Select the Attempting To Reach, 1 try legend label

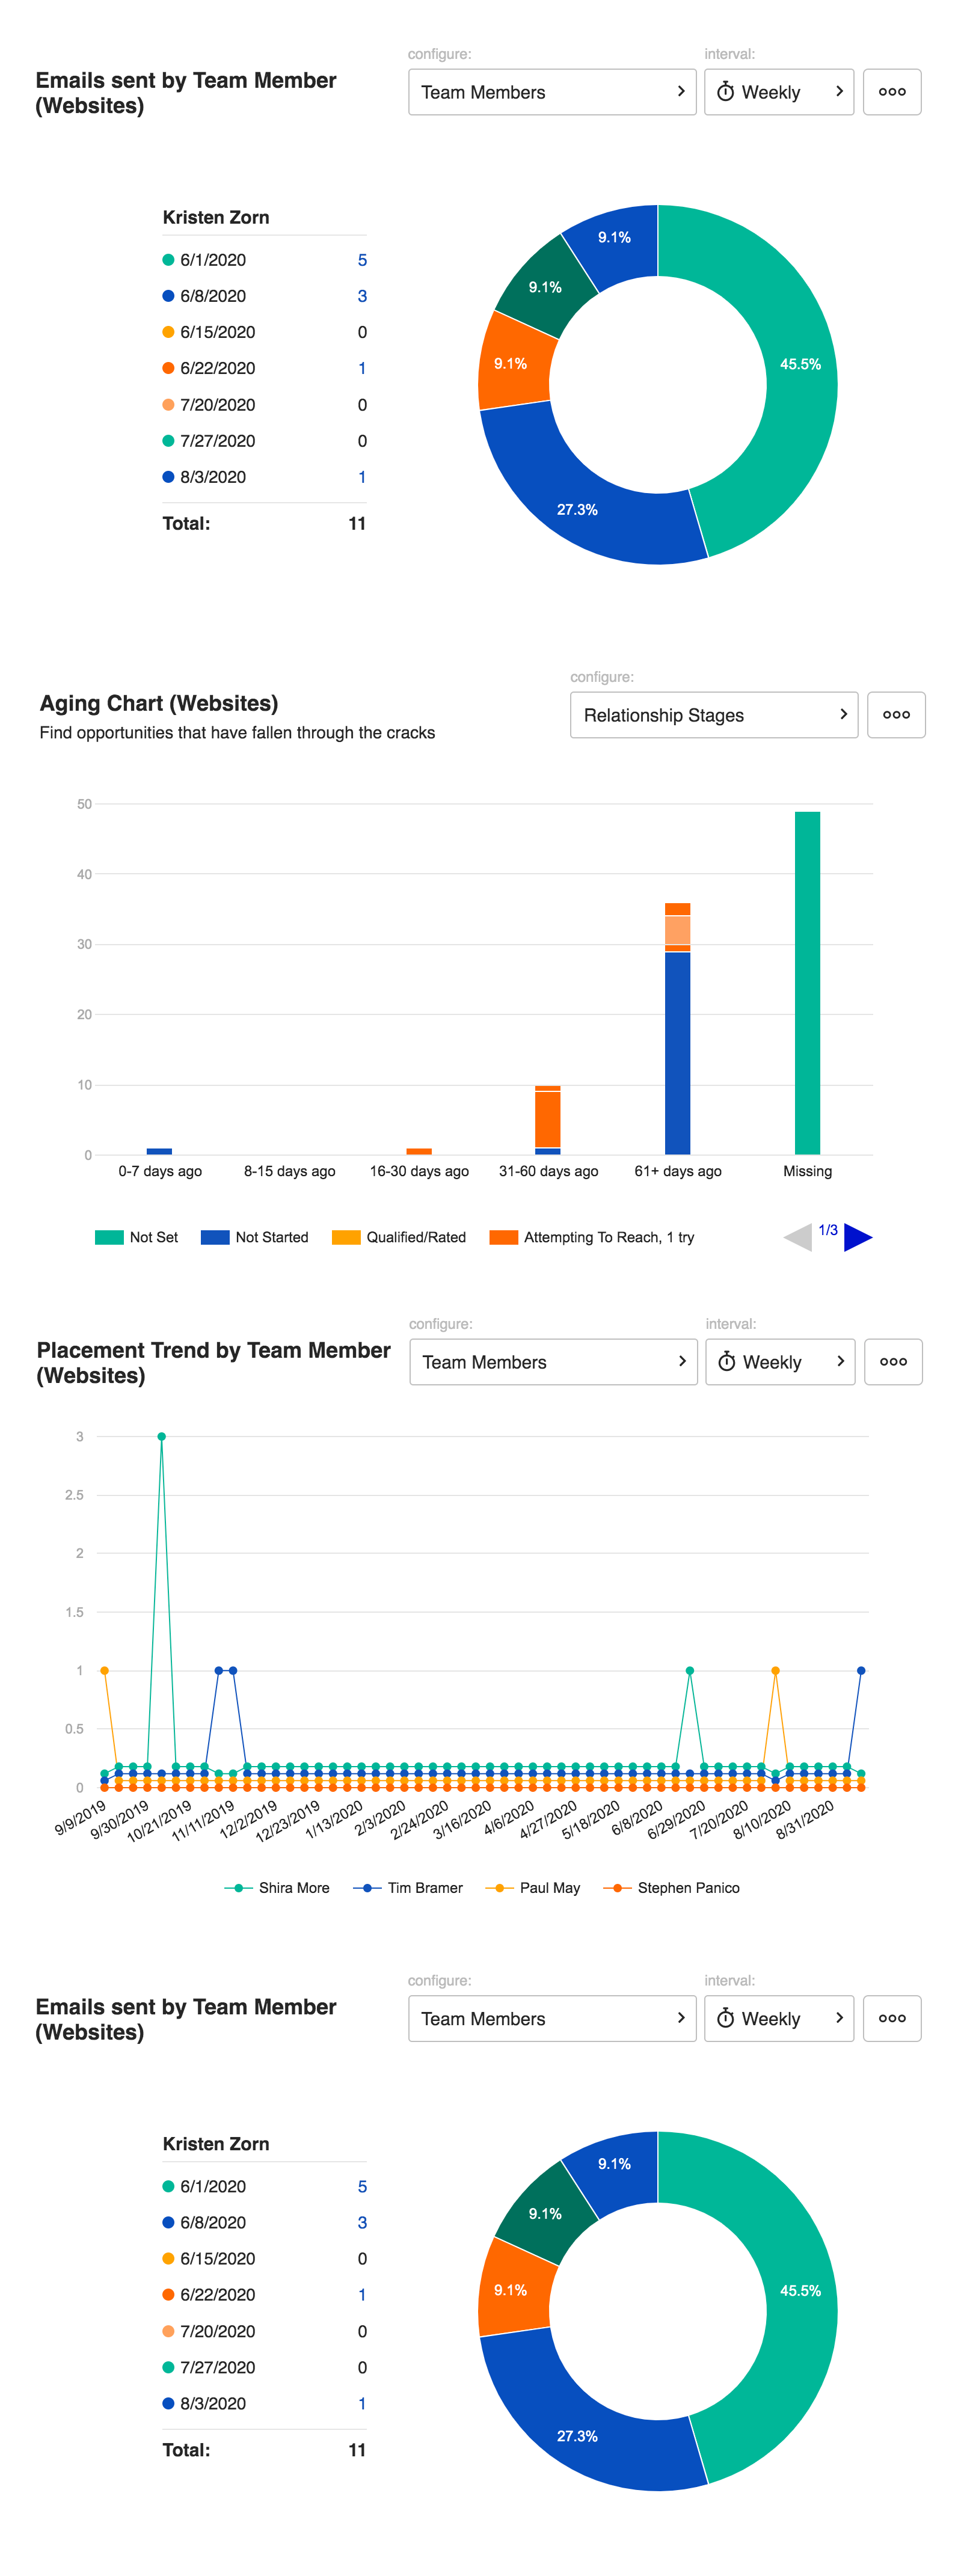pyautogui.click(x=608, y=1237)
